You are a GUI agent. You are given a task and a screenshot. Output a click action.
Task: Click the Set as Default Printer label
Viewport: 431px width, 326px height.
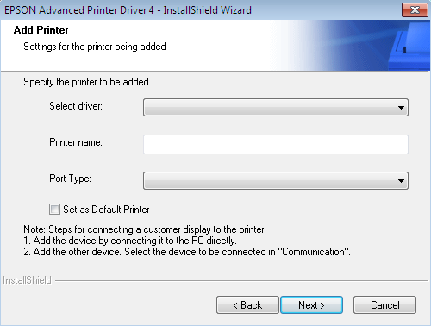pyautogui.click(x=106, y=210)
